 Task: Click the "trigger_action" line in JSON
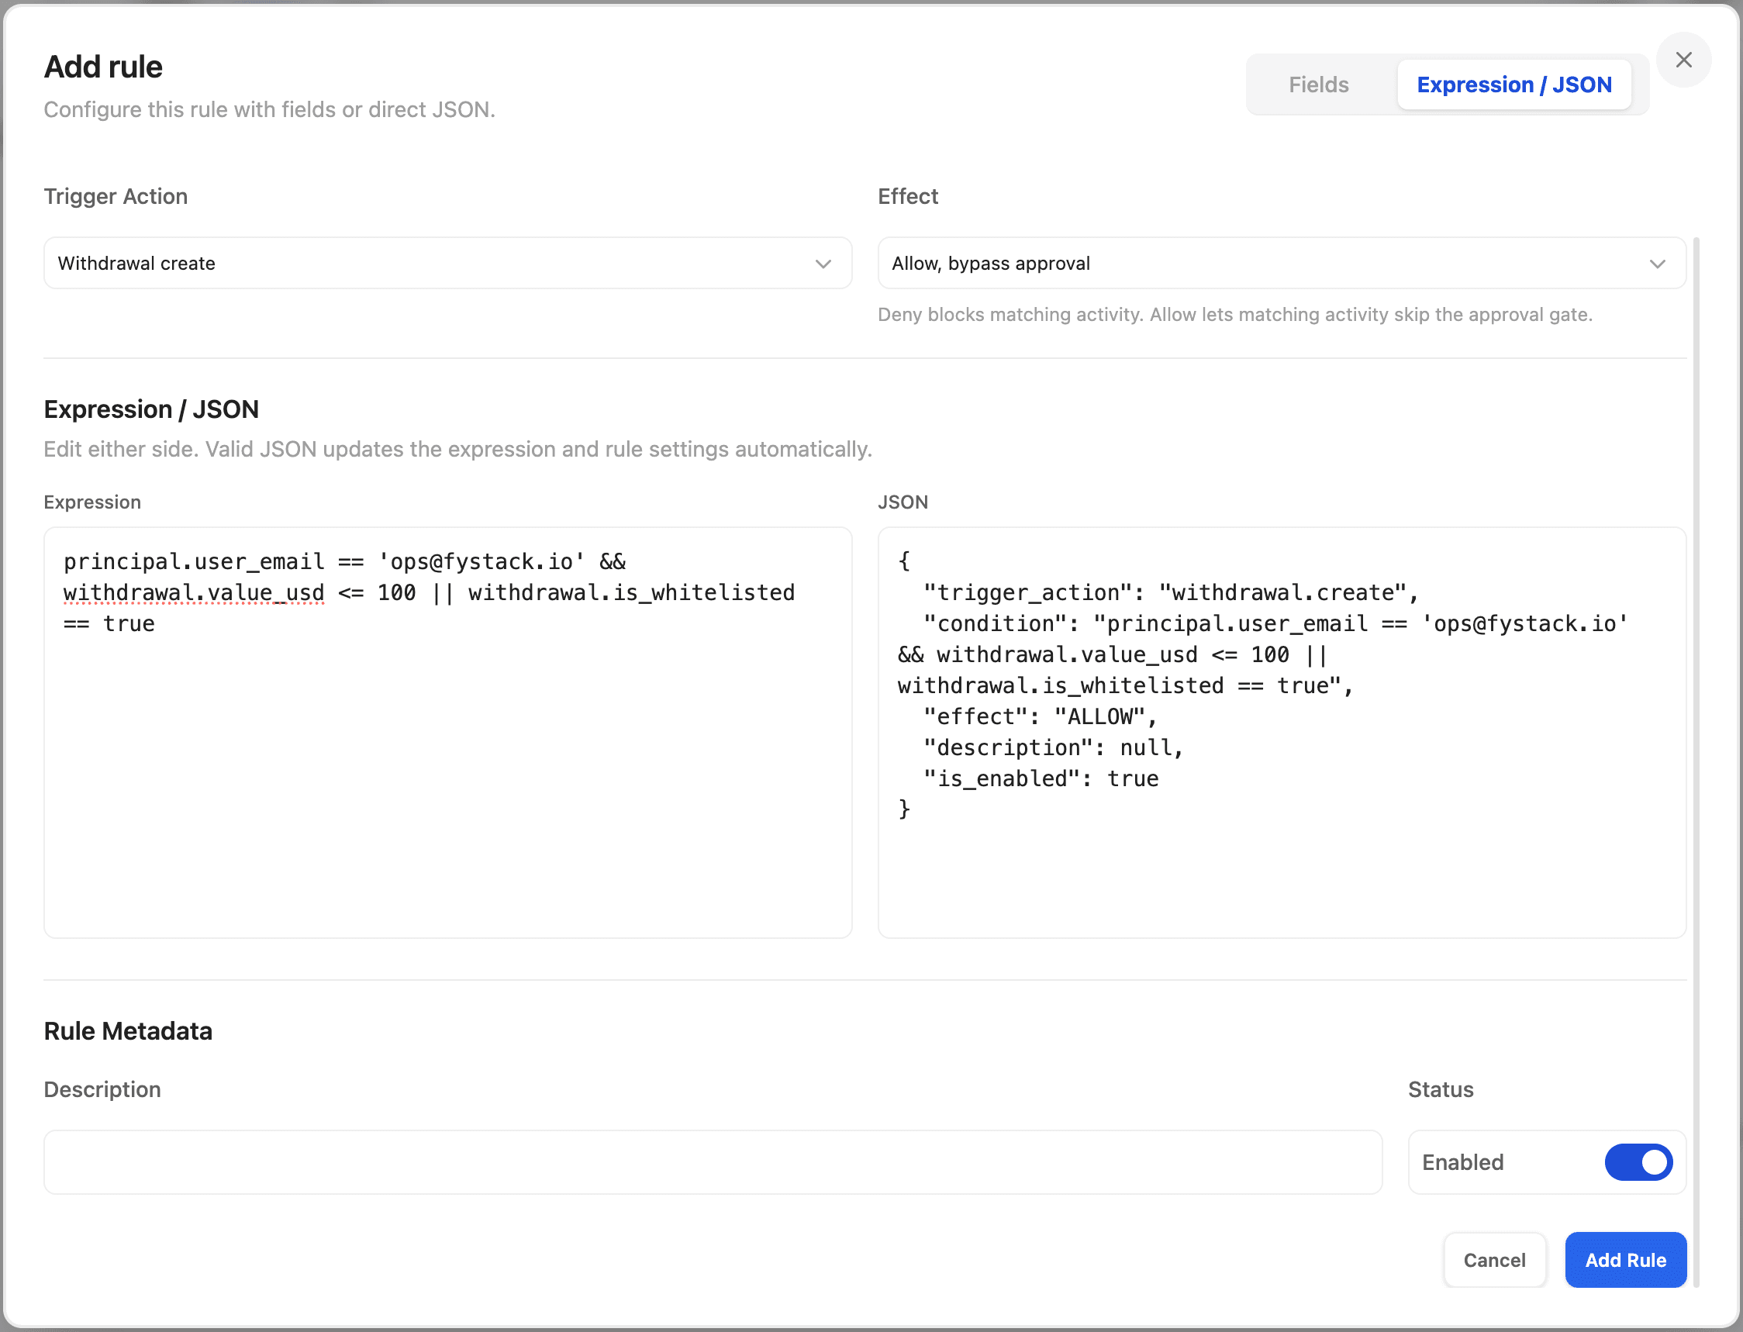pyautogui.click(x=1170, y=592)
